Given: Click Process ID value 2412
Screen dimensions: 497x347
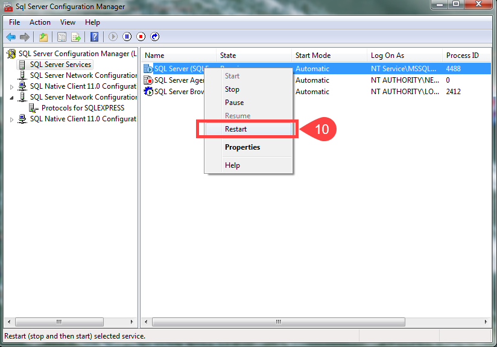Looking at the screenshot, I should click(x=453, y=91).
